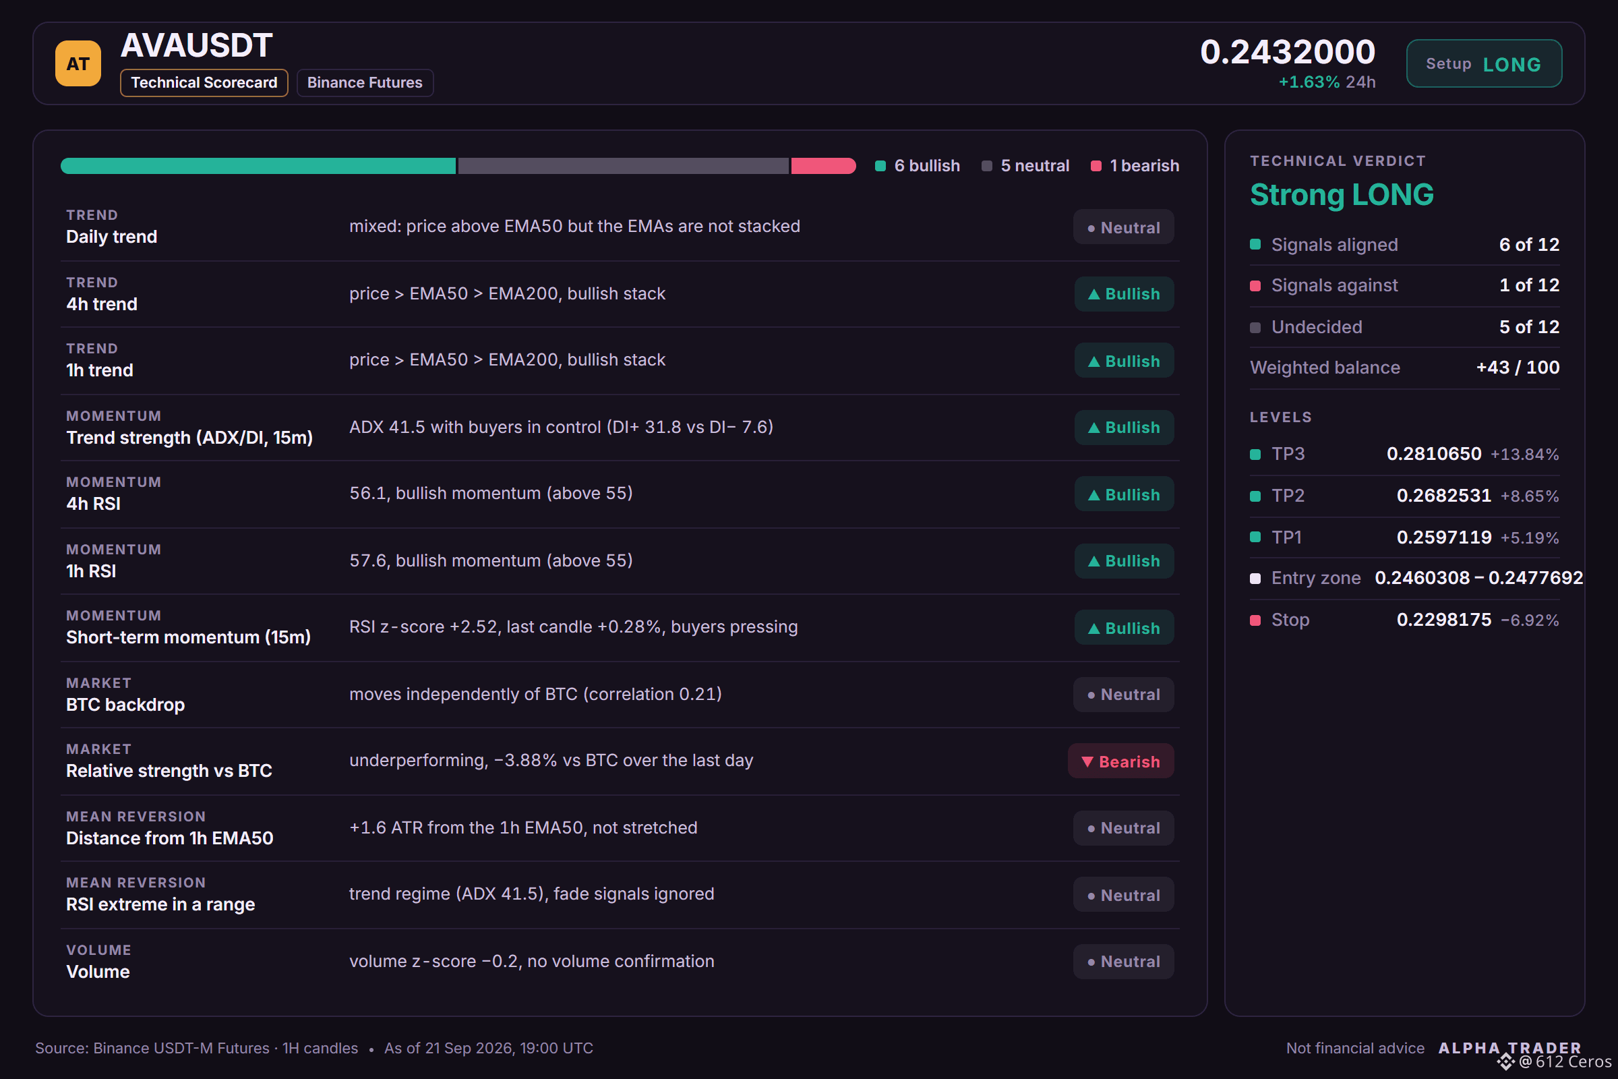Click the Signals aligned green marker

1255,244
